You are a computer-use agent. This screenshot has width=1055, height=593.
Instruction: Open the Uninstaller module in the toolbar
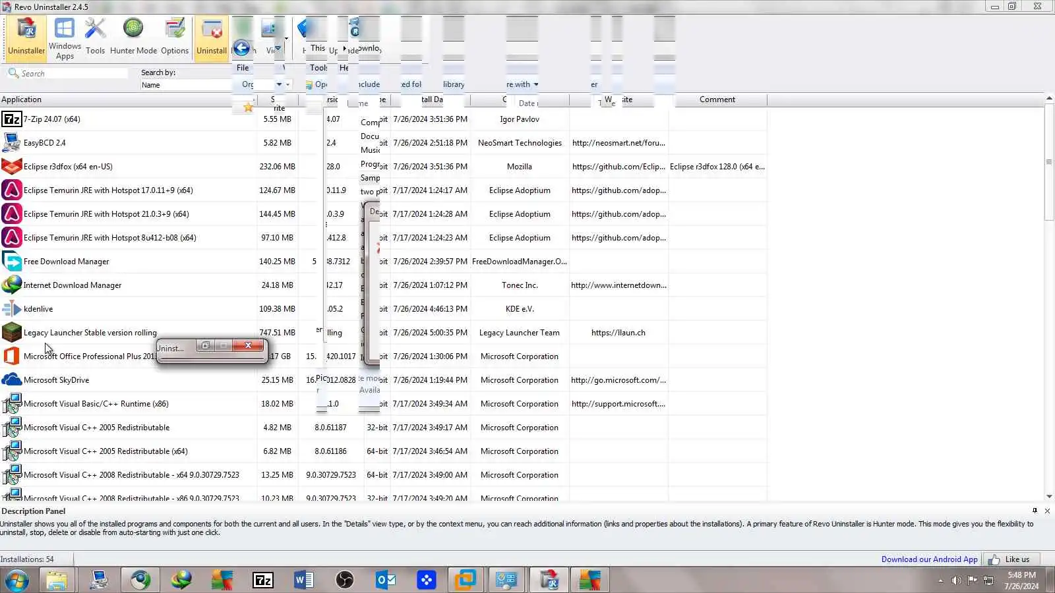(26, 38)
